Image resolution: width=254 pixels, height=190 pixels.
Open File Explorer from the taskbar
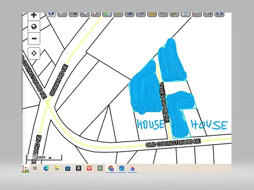click(x=57, y=168)
